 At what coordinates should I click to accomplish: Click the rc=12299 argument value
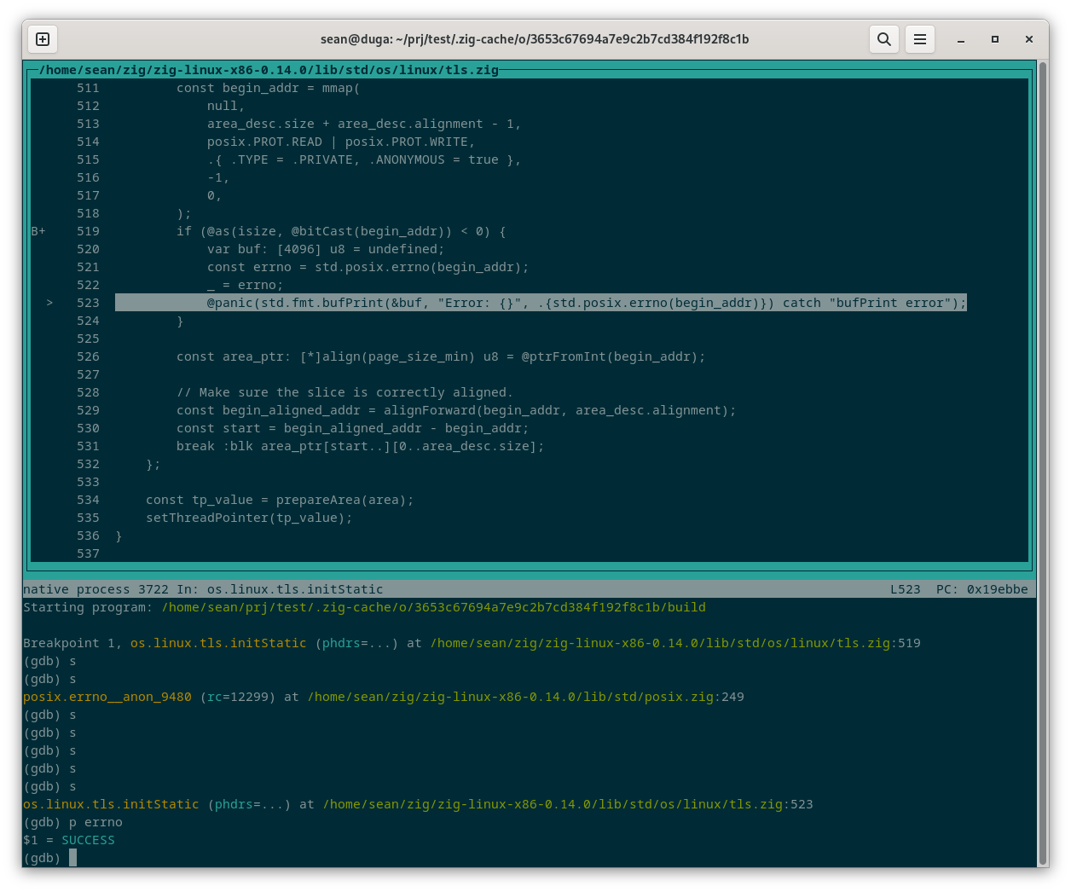coord(241,697)
